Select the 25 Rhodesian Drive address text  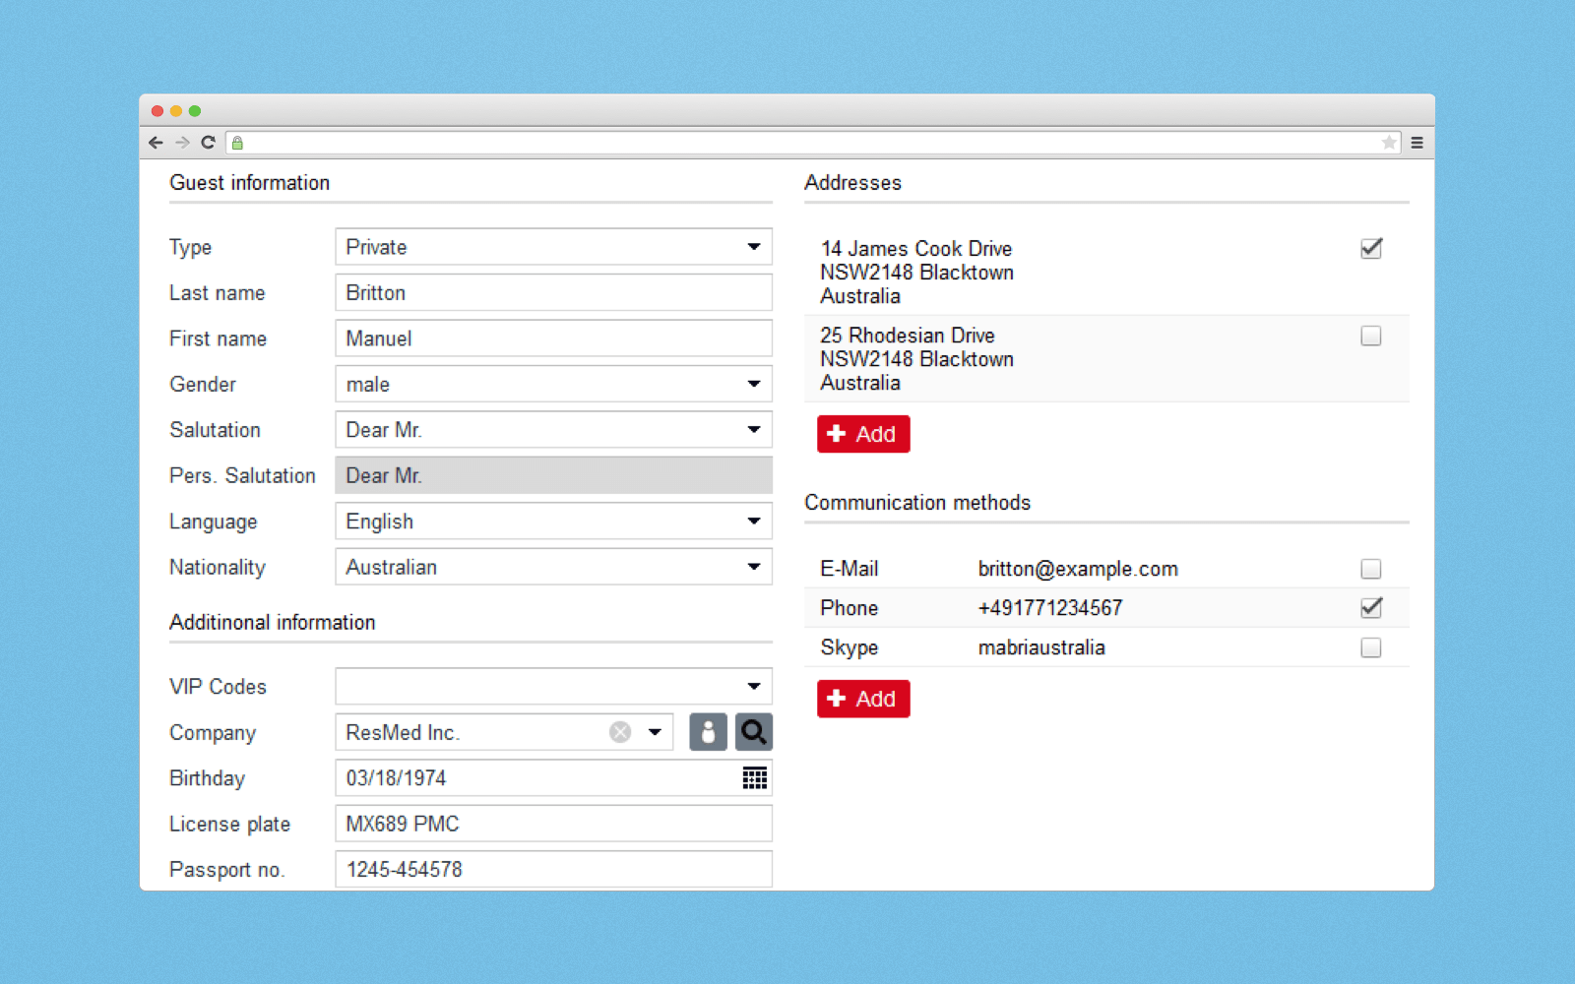click(x=916, y=359)
